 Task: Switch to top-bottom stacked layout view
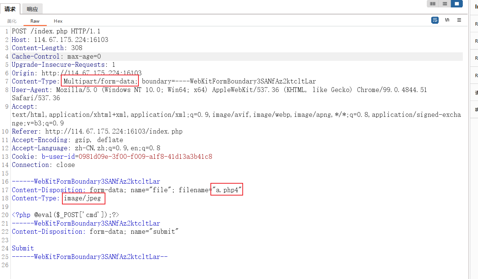pos(444,4)
